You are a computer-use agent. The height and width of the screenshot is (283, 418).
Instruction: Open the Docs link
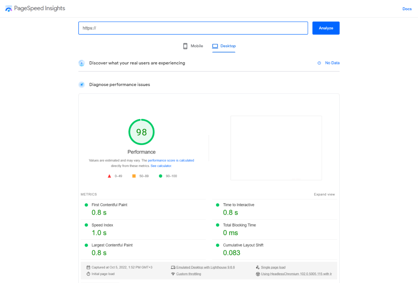[x=407, y=9]
